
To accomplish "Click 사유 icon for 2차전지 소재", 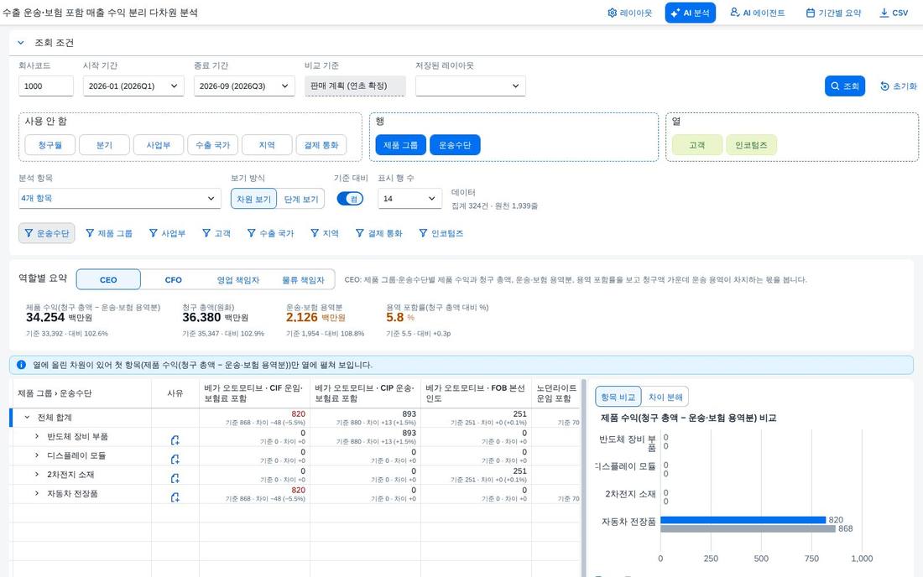I will point(175,478).
